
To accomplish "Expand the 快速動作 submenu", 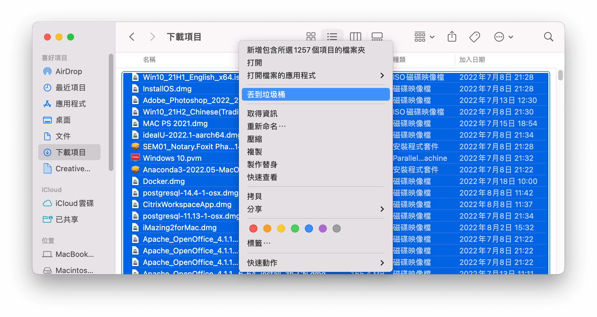I will (x=316, y=263).
